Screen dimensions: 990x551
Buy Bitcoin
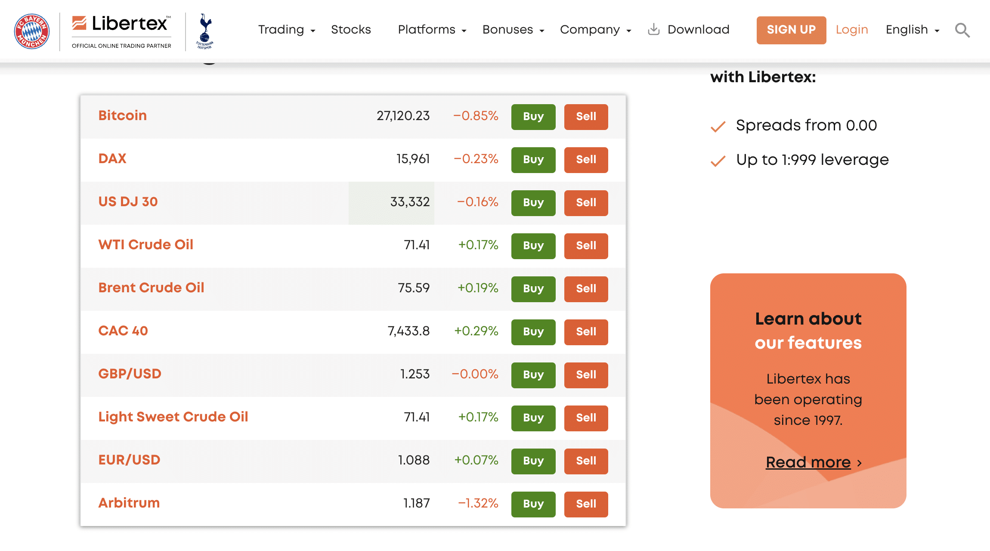[533, 117]
